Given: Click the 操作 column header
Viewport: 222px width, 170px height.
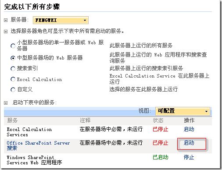Looking at the screenshot, I should (x=189, y=120).
